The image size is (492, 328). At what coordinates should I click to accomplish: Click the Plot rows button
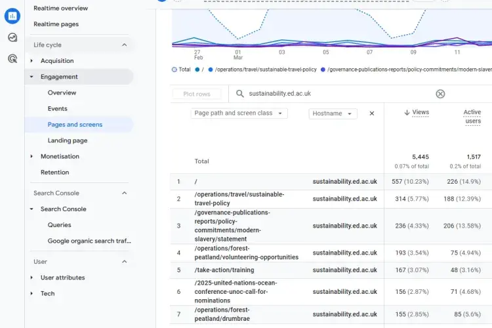[197, 94]
